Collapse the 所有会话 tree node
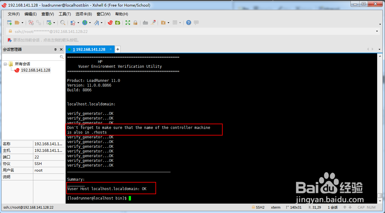This screenshot has width=385, height=213. 5,64
